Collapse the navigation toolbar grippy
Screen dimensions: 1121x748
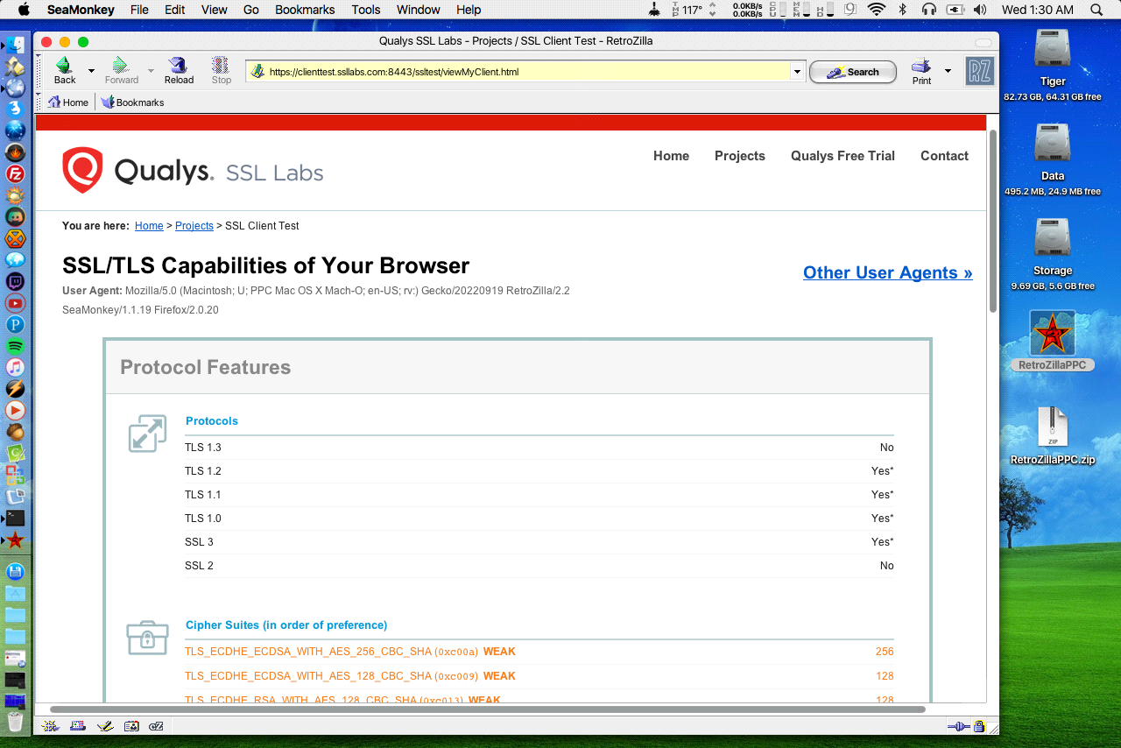39,71
